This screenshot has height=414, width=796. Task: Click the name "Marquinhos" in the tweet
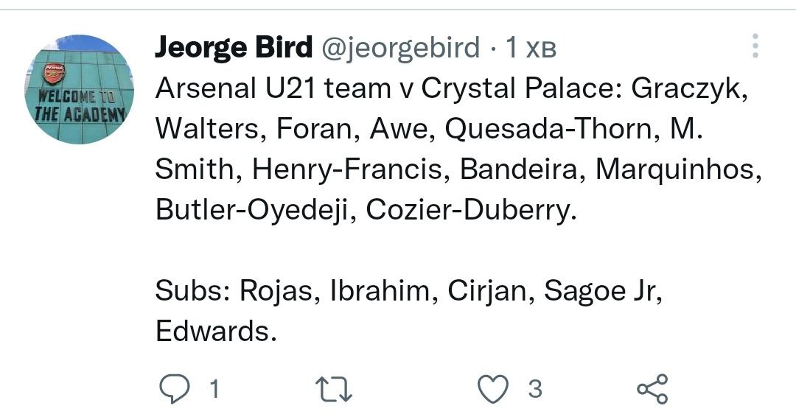point(677,169)
